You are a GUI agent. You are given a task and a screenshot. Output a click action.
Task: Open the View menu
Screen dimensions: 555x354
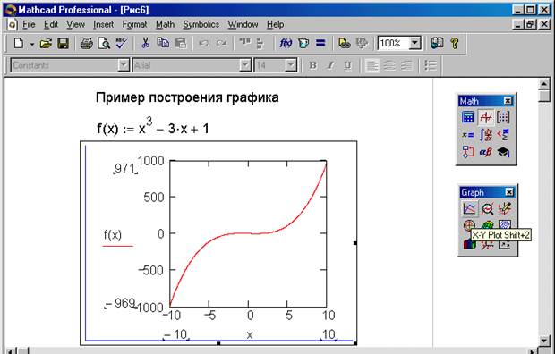pos(75,24)
